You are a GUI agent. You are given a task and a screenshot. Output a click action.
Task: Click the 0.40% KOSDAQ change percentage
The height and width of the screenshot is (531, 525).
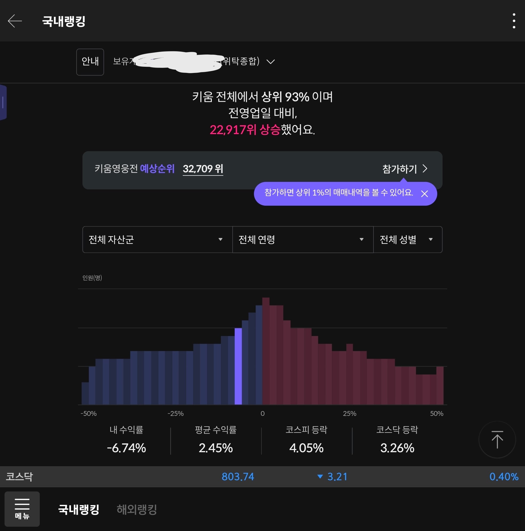504,477
